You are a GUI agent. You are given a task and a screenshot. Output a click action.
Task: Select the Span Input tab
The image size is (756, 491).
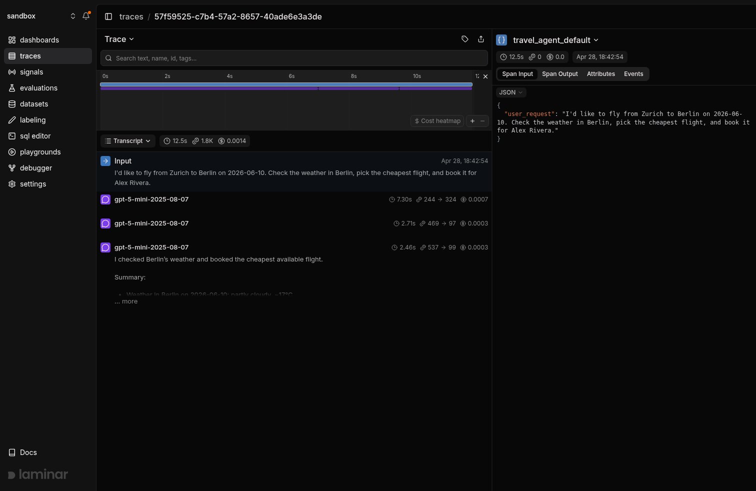[x=517, y=74]
